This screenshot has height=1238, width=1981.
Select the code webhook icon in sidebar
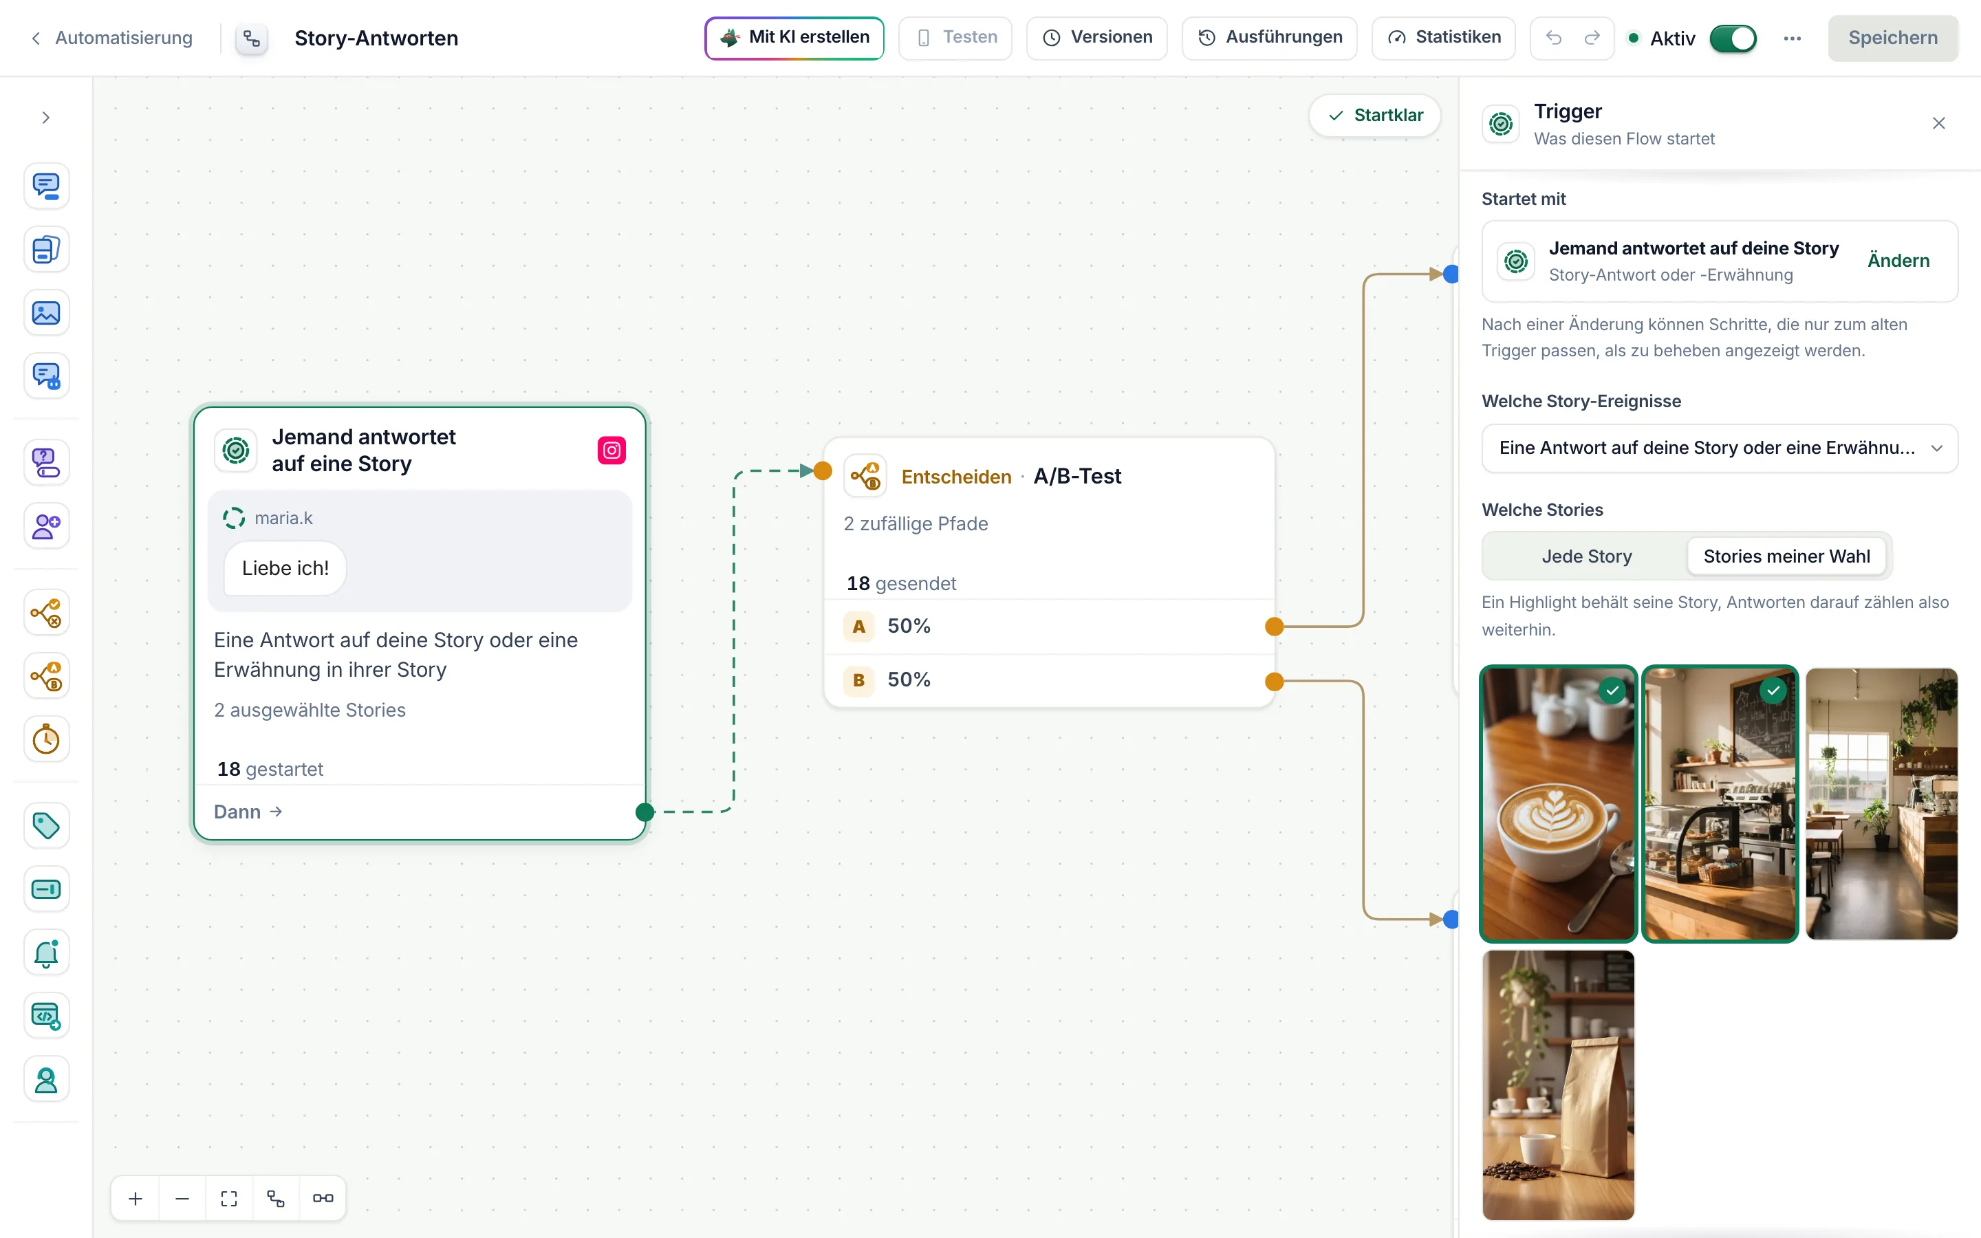click(46, 1016)
